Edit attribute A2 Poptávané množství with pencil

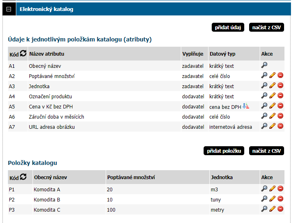click(x=272, y=75)
